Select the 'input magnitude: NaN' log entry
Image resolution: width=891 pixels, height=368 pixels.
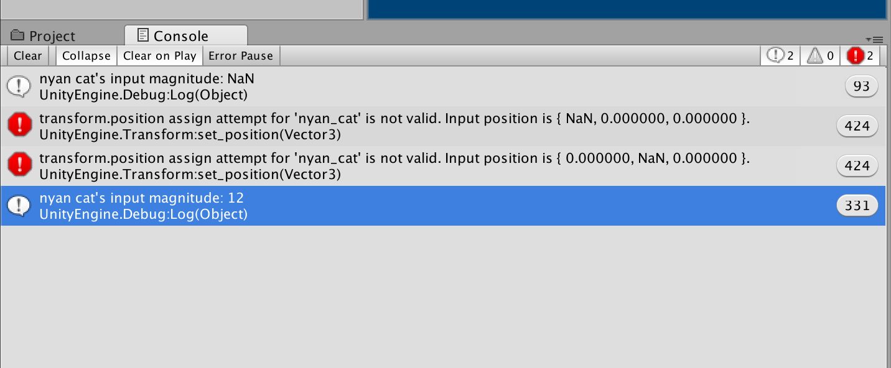pos(443,86)
